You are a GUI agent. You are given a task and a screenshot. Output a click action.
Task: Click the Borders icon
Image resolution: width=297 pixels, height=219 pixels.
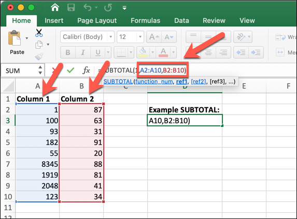click(x=121, y=52)
